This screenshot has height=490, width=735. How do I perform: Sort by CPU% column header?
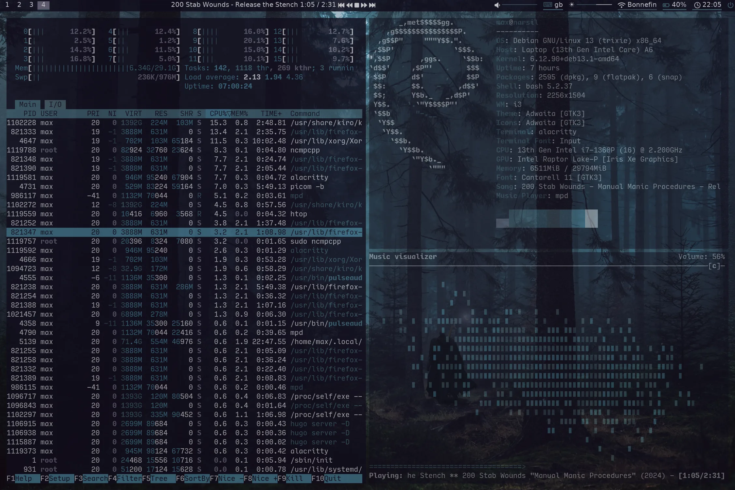click(x=218, y=114)
